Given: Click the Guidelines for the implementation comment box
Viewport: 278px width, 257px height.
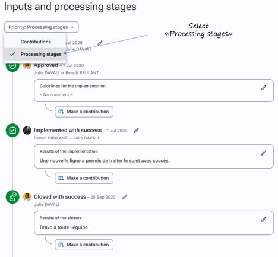Looking at the screenshot, I should (x=154, y=91).
